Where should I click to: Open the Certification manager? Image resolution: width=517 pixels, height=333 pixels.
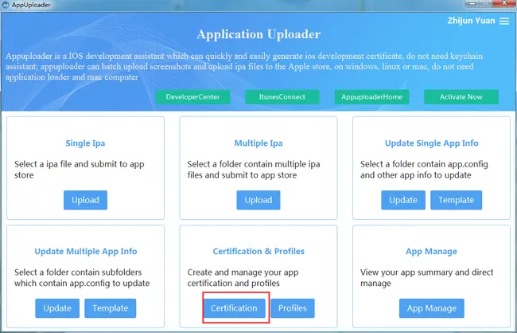coord(234,308)
